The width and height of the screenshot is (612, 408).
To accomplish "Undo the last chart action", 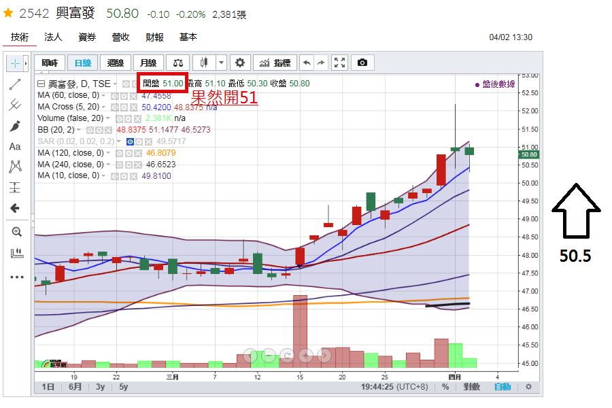I will (307, 63).
